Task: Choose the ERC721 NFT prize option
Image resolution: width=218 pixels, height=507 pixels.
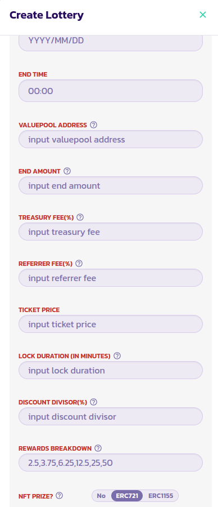Action: 127,496
